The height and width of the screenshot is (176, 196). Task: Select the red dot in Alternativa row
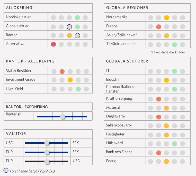click(54, 44)
